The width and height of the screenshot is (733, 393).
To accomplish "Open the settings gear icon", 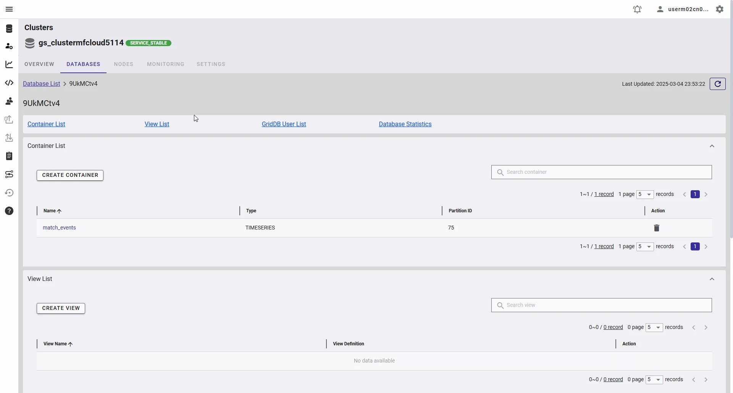I will pyautogui.click(x=720, y=9).
